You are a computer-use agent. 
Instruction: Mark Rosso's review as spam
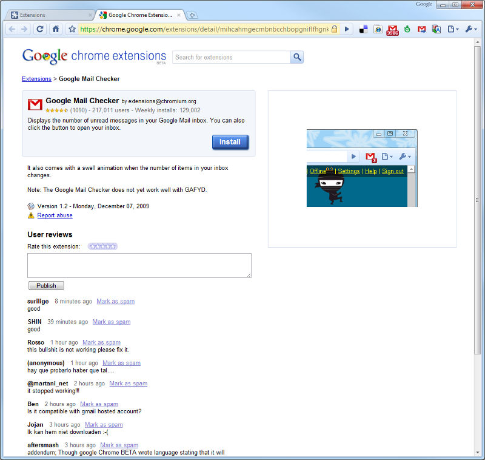(x=101, y=342)
